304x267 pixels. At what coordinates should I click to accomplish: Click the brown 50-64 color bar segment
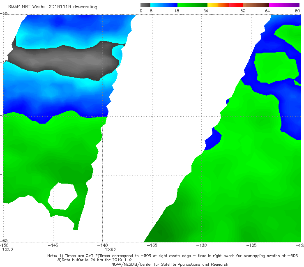(x=256, y=5)
